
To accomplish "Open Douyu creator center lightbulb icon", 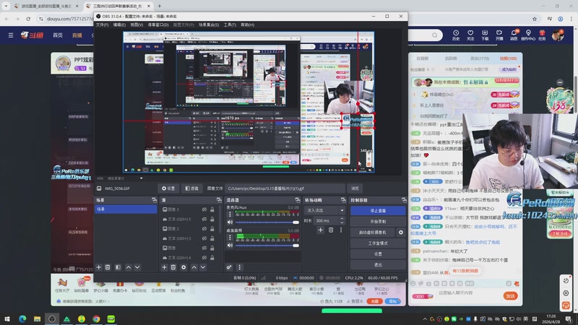I will pyautogui.click(x=528, y=35).
